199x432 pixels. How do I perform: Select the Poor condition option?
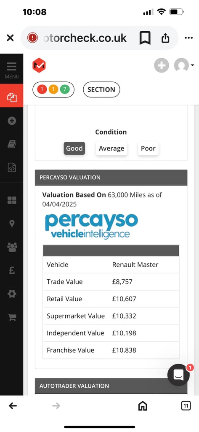click(148, 148)
